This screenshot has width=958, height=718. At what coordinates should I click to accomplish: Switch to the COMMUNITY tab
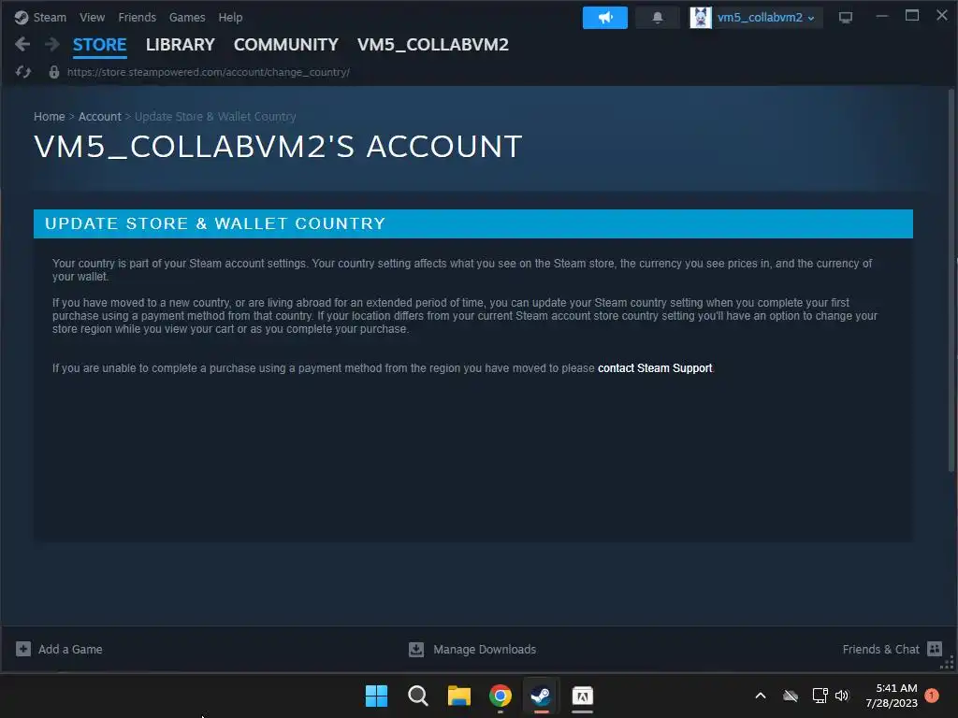[x=286, y=45]
